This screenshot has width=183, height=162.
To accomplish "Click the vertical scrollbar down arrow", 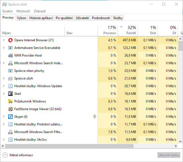I will [181, 142].
